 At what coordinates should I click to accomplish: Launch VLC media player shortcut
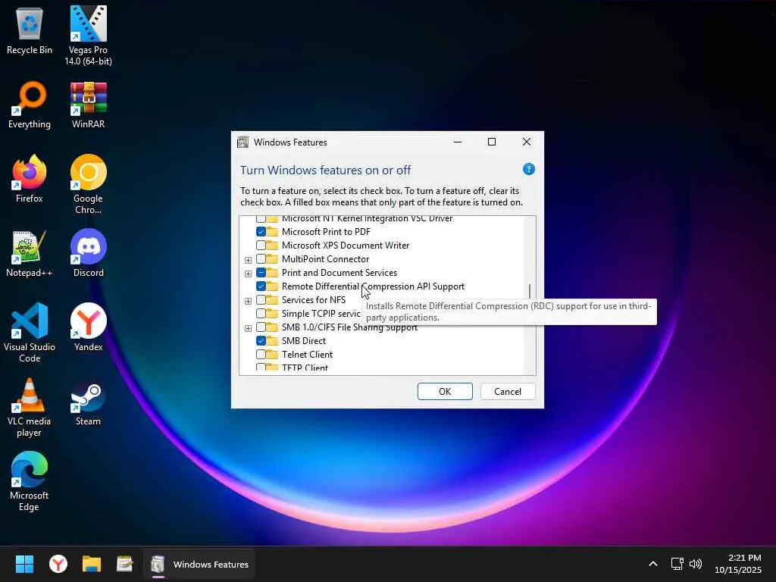[x=30, y=407]
